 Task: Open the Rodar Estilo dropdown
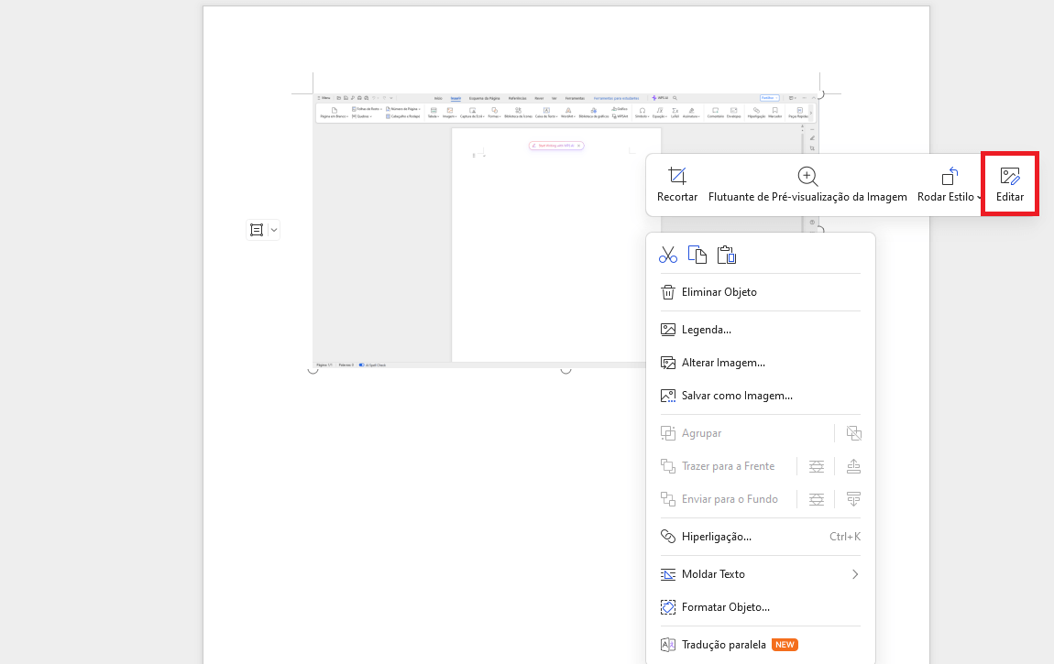[980, 196]
